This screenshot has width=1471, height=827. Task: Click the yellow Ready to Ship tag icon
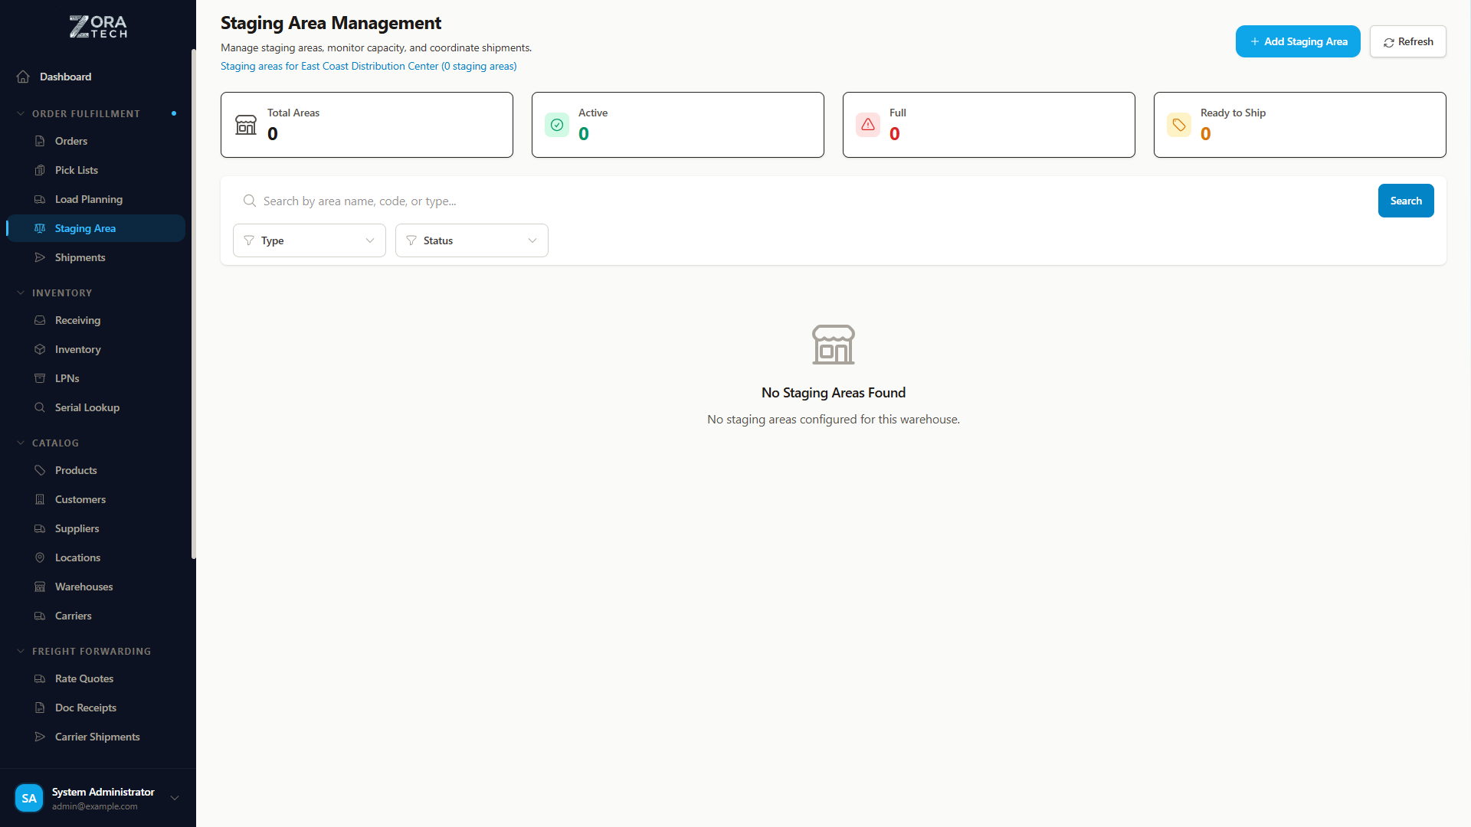click(x=1179, y=125)
